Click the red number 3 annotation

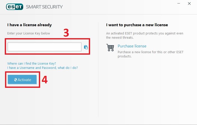click(66, 33)
